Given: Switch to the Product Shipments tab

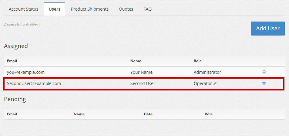Looking at the screenshot, I should [x=89, y=9].
